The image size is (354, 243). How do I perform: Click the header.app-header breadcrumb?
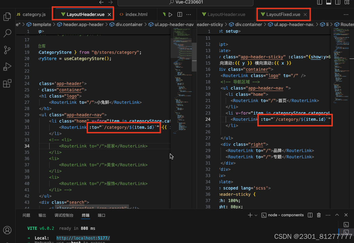tap(80, 24)
